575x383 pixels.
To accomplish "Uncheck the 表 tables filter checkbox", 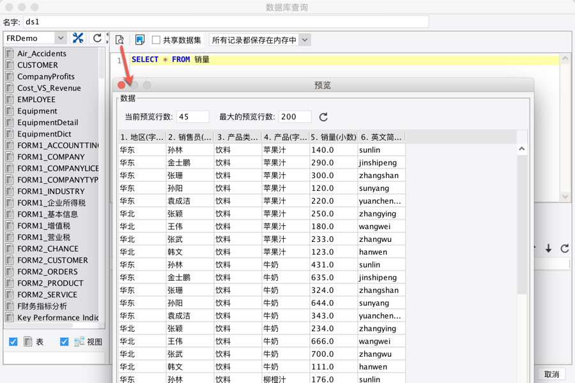I will point(13,342).
